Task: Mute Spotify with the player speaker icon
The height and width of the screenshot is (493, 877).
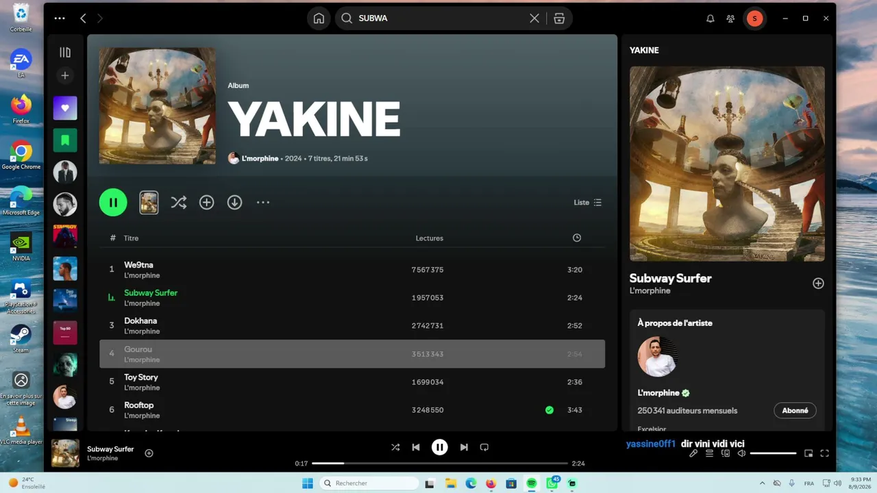Action: [x=741, y=453]
